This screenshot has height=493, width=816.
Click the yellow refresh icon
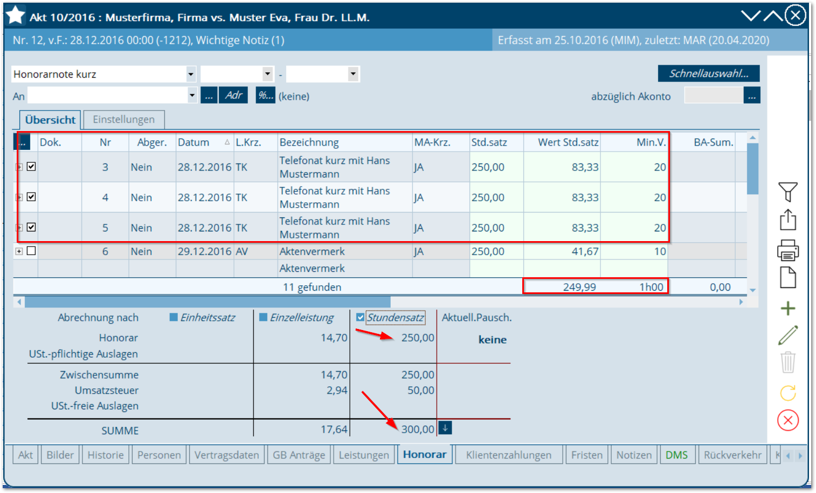(788, 393)
